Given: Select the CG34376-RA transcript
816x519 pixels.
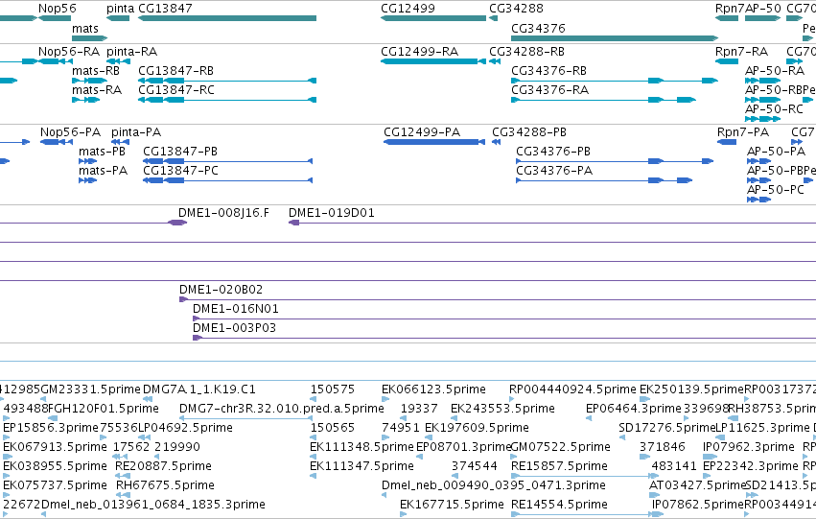Looking at the screenshot, I should [604, 100].
